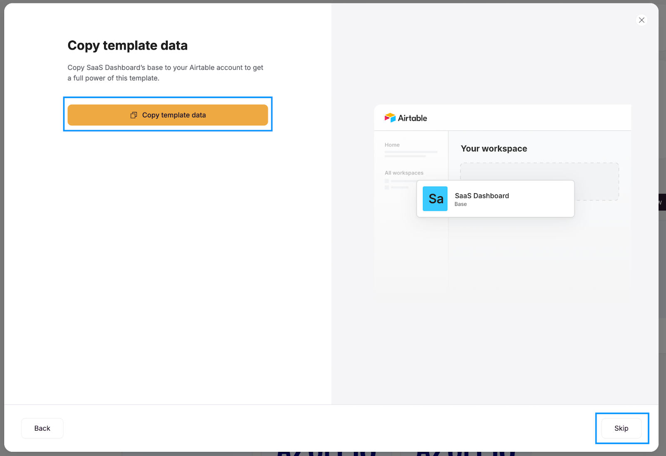Go back with the Back button
Image resolution: width=666 pixels, height=456 pixels.
(x=42, y=428)
